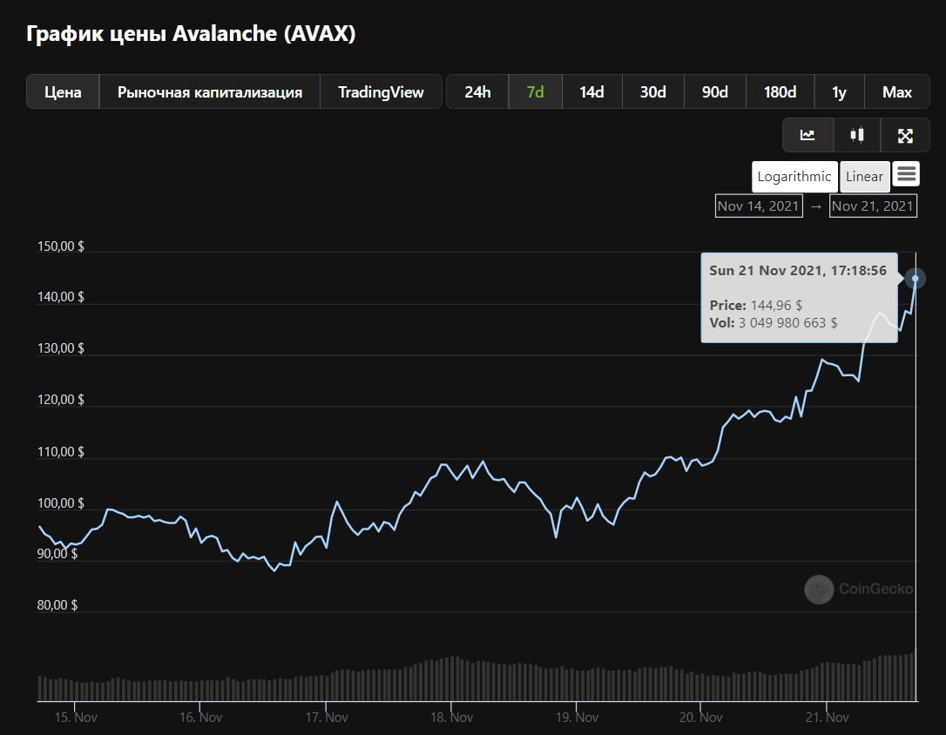Screen dimensions: 946x735
Task: Click the 80,00 $ axis label
Action: 57,604
